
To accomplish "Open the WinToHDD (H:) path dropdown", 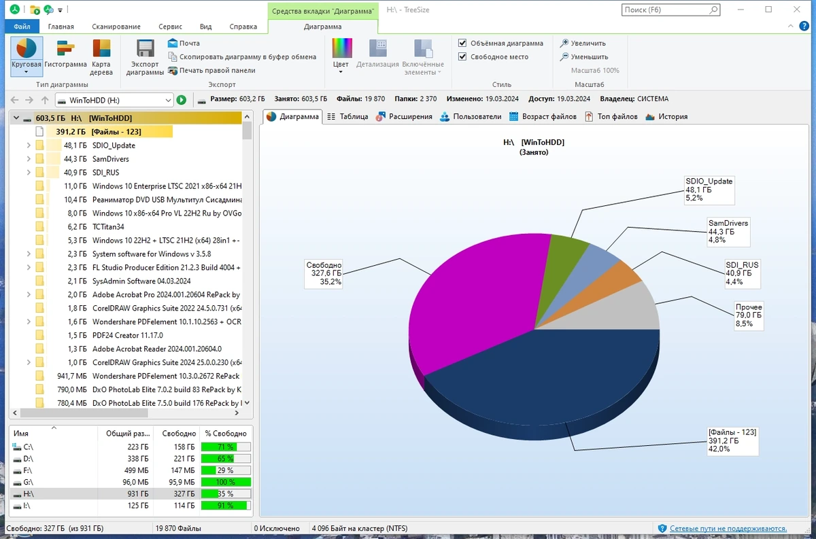I will tap(169, 100).
